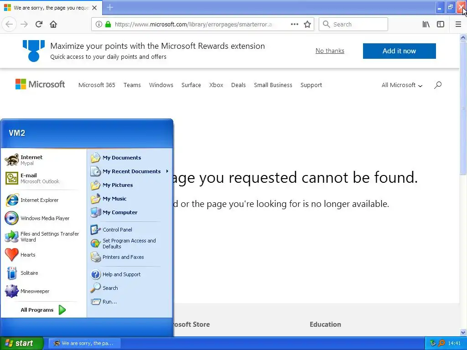Click the Microsoft site search magnifier
The height and width of the screenshot is (350, 467).
coord(437,85)
